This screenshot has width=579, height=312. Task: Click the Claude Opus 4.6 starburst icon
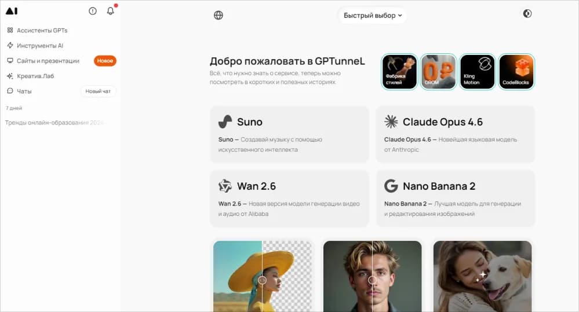point(391,122)
